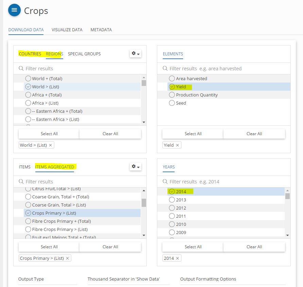The height and width of the screenshot is (287, 303).
Task: Switch to the Items tab
Action: pyautogui.click(x=24, y=167)
